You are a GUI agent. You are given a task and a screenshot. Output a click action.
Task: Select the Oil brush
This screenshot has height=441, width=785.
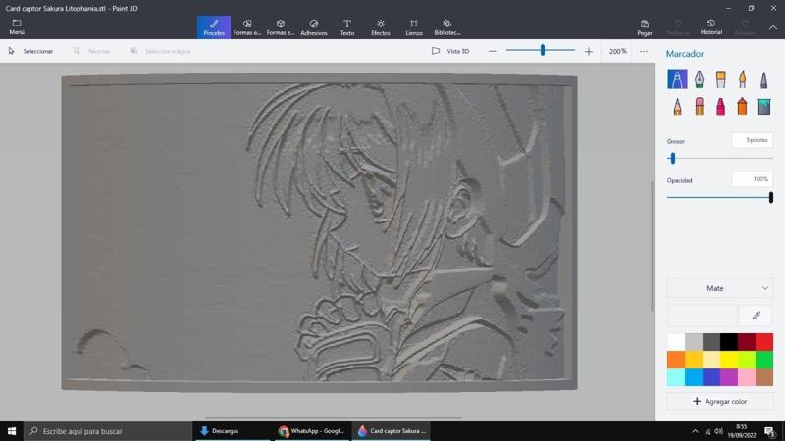tap(720, 79)
